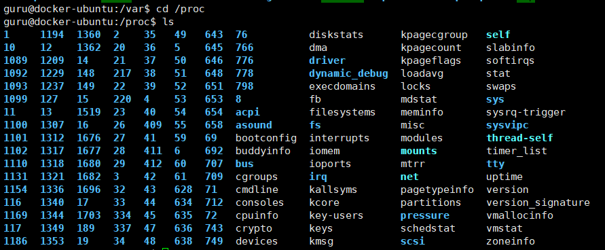
Task: Click the mdstat file name
Action: pos(419,100)
